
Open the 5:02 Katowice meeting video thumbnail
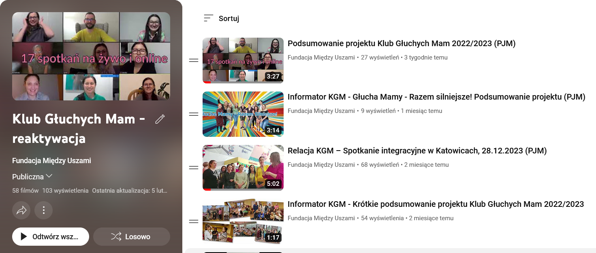coord(243,168)
